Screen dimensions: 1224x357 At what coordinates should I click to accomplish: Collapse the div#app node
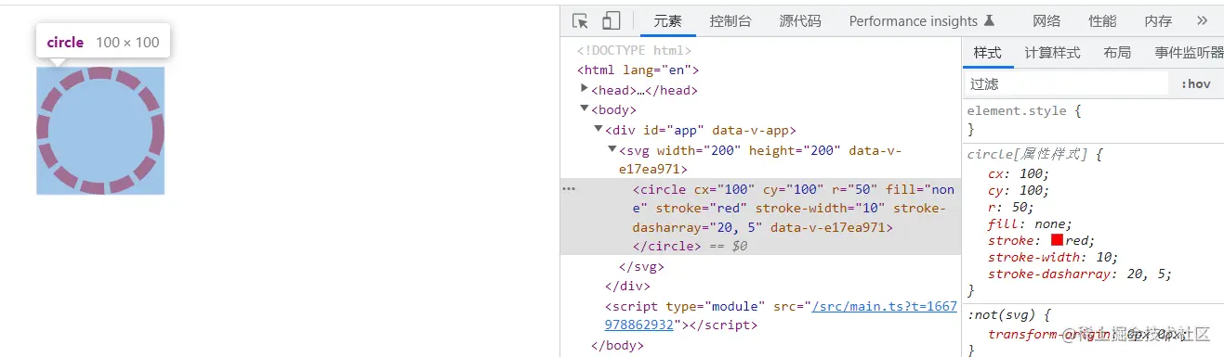[x=599, y=129]
